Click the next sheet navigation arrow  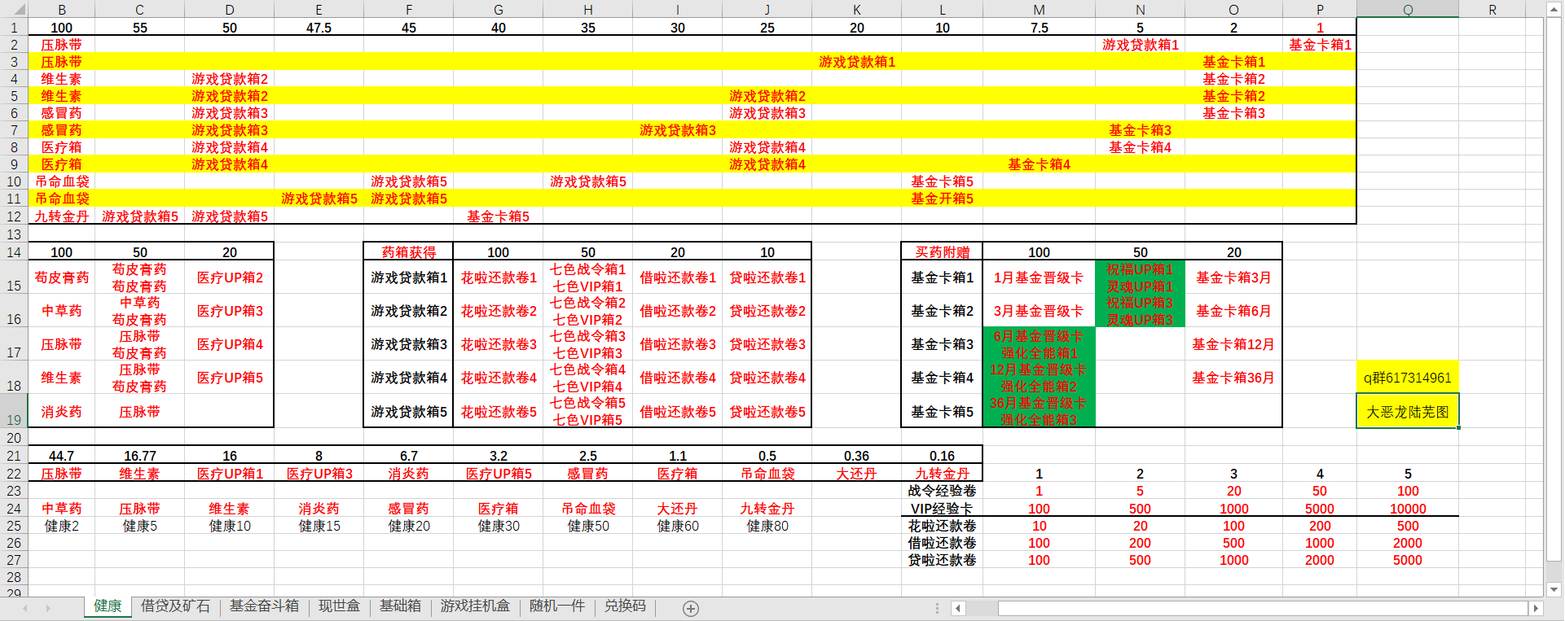click(48, 608)
